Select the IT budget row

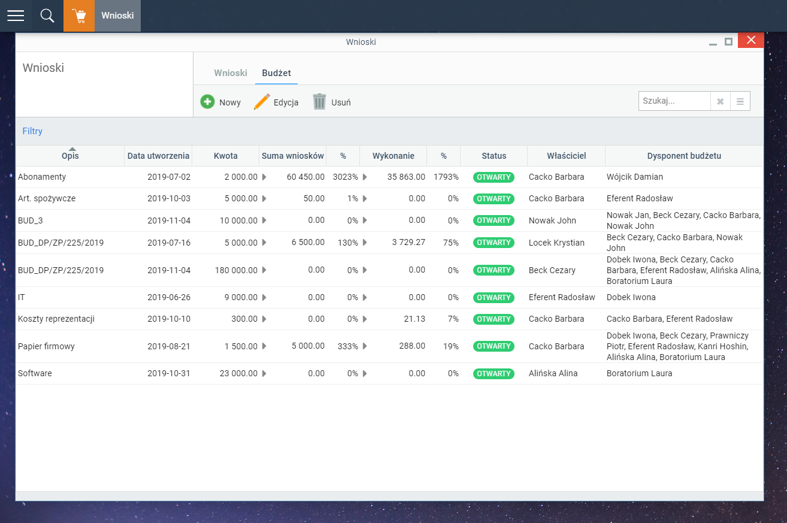pos(389,297)
